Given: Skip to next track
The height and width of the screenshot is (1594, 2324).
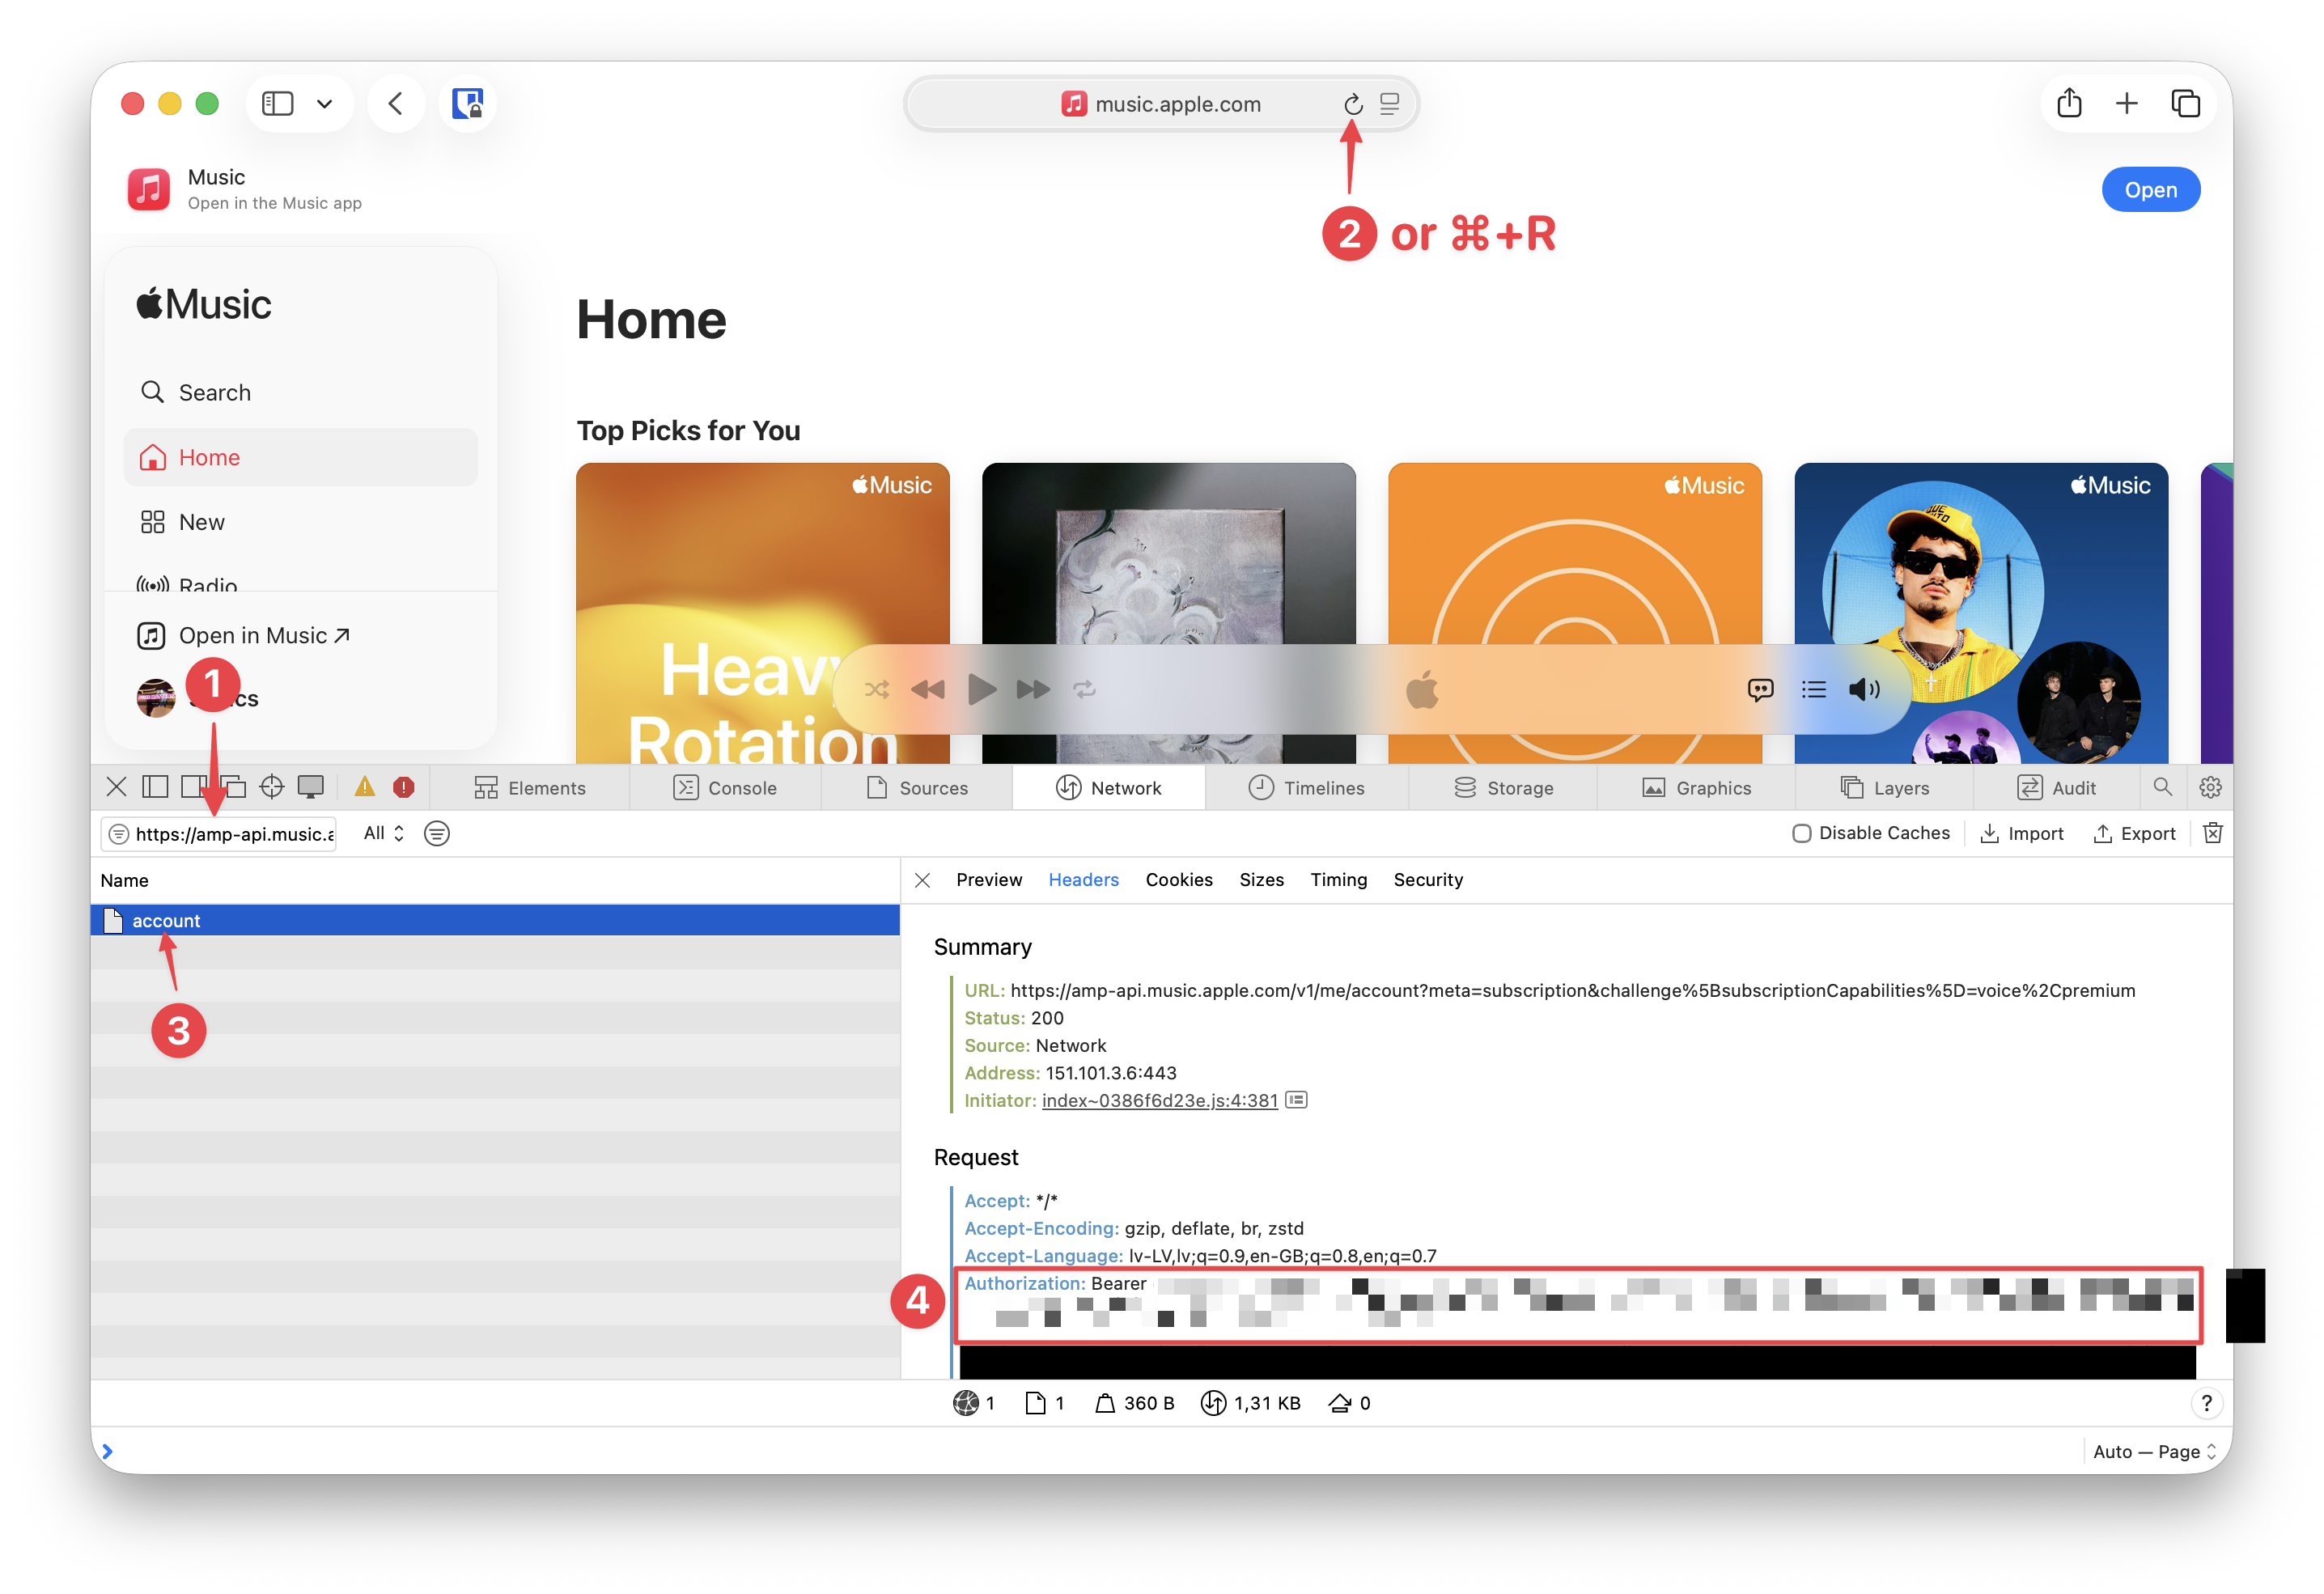Looking at the screenshot, I should tap(1033, 689).
